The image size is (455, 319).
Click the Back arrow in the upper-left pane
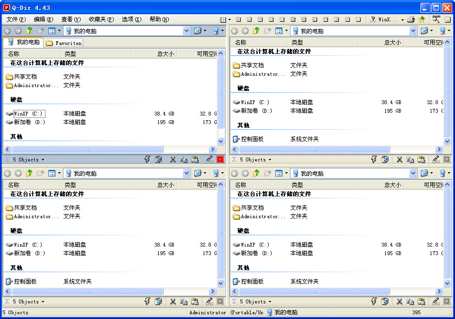[x=8, y=31]
